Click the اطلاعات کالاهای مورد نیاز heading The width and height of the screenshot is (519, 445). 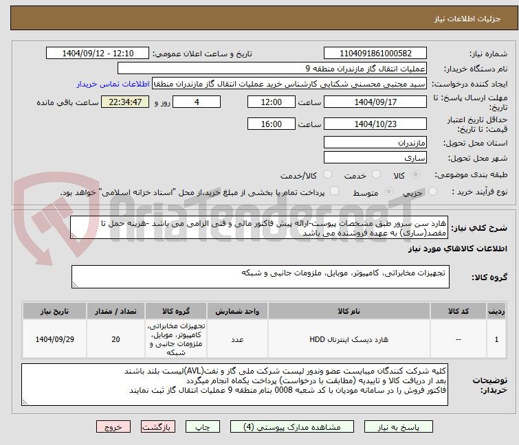[457, 249]
